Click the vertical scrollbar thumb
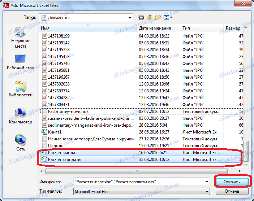 [246, 151]
